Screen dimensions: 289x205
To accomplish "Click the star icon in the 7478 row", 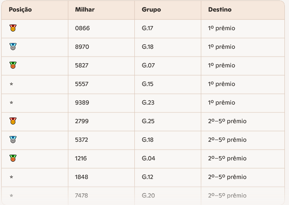I will click(x=11, y=195).
